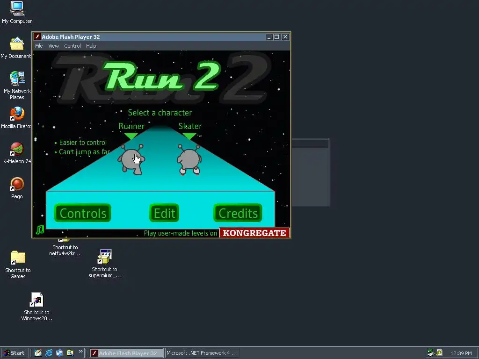The image size is (479, 359).
Task: Visit the Kongregate link
Action: 254,233
